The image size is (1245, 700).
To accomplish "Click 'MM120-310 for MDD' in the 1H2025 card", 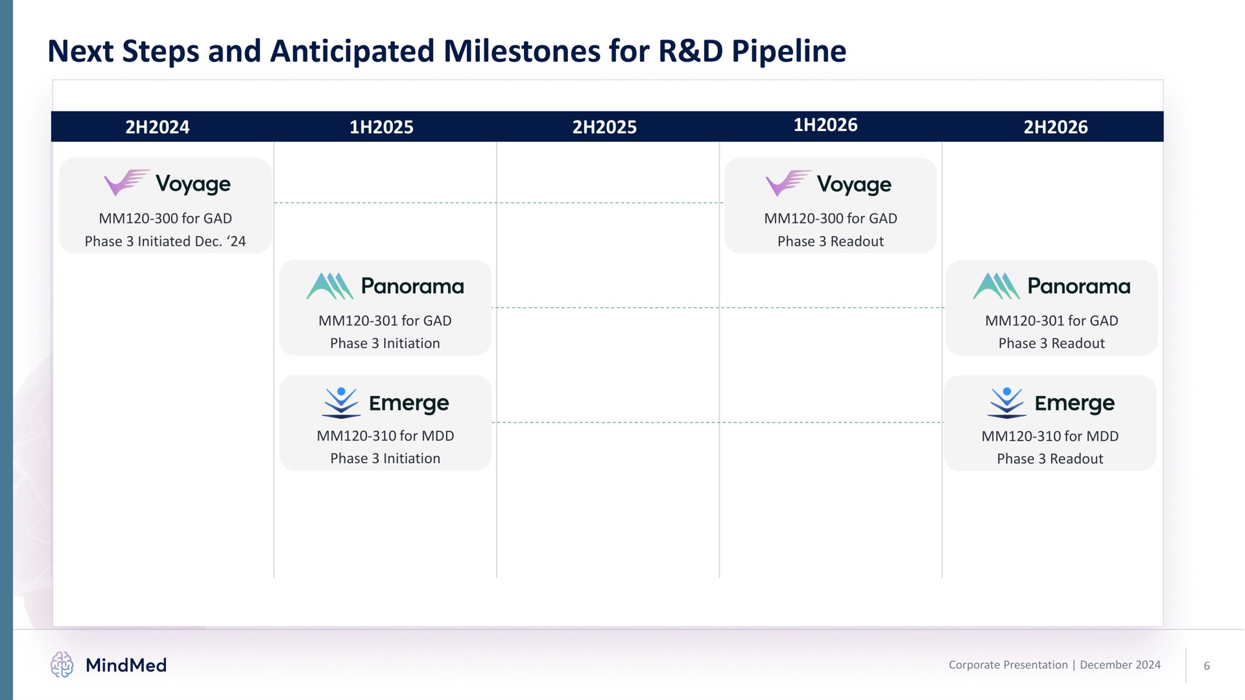I will click(x=385, y=436).
